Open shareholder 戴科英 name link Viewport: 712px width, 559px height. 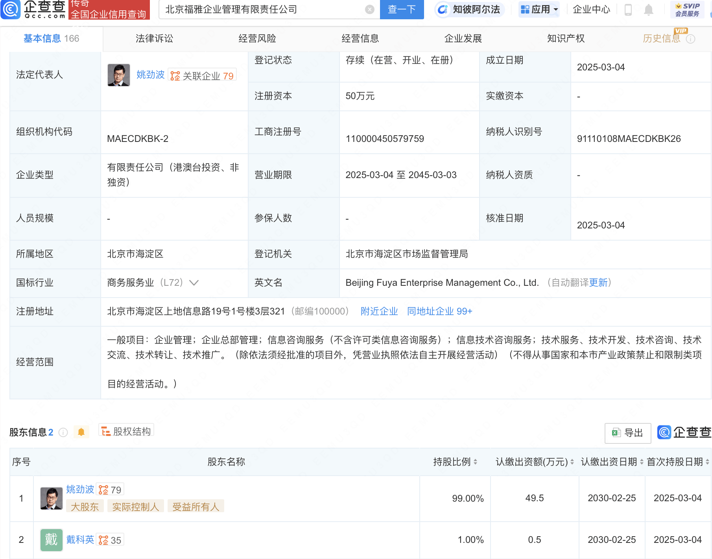(80, 540)
